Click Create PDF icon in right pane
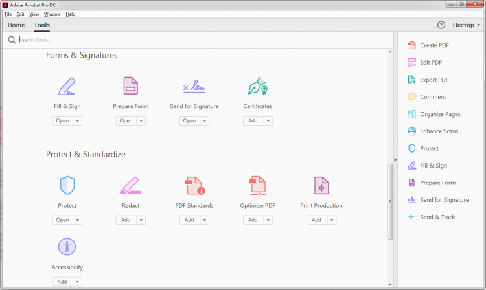Image resolution: width=486 pixels, height=290 pixels. (411, 45)
